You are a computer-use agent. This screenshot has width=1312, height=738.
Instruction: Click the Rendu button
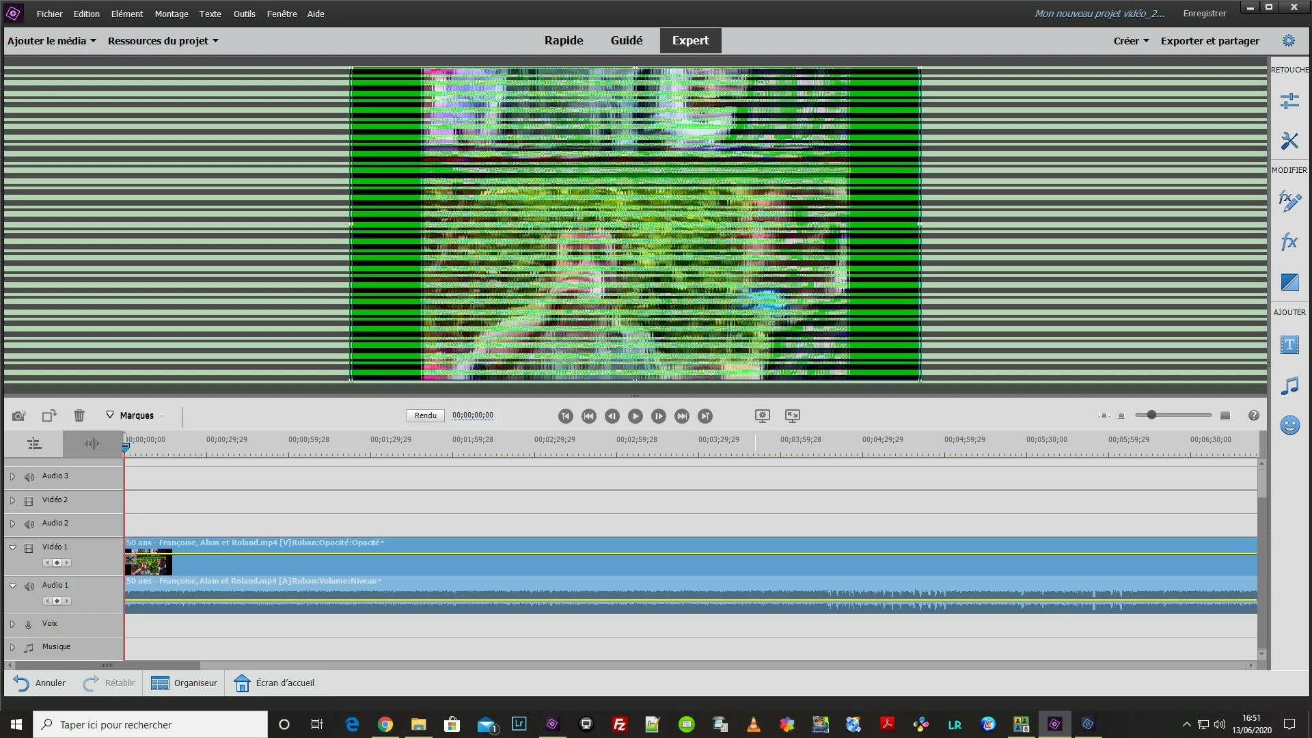click(425, 415)
